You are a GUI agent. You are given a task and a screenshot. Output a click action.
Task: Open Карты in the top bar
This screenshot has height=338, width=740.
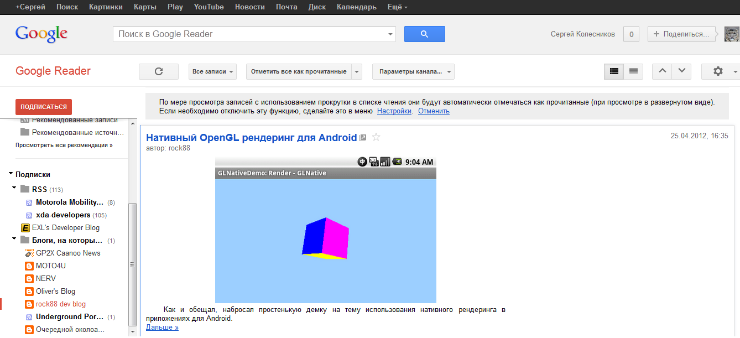pos(145,7)
